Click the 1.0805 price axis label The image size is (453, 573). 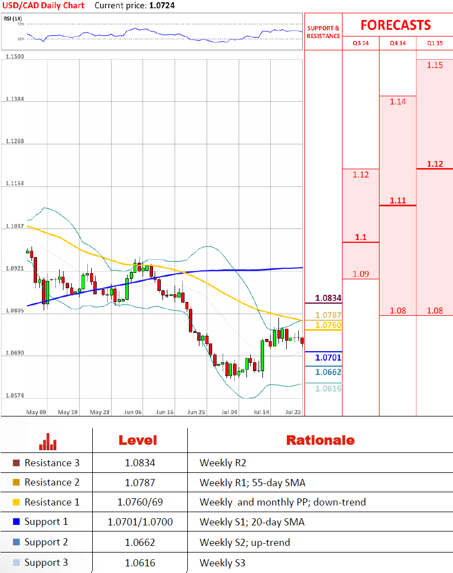pyautogui.click(x=14, y=311)
